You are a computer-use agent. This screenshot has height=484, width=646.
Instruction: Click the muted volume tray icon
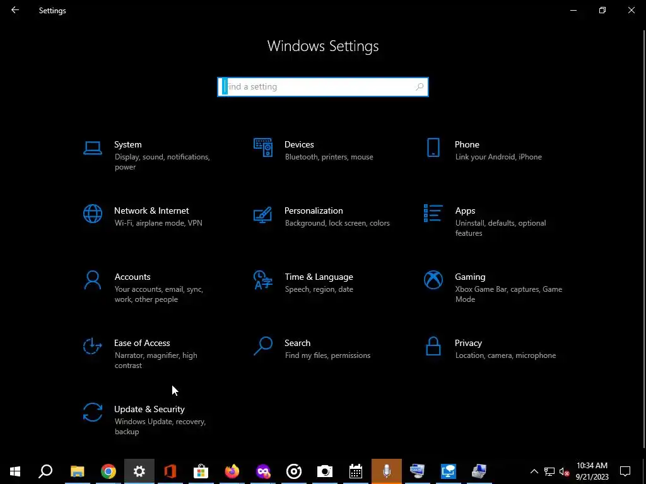point(564,471)
